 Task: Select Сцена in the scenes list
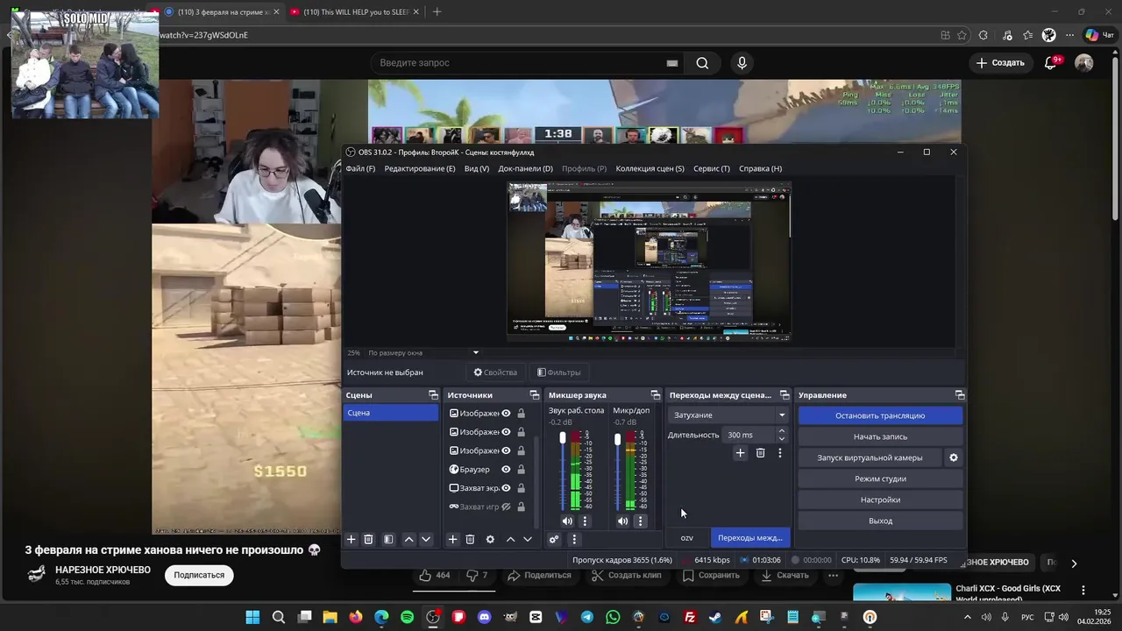pos(390,413)
